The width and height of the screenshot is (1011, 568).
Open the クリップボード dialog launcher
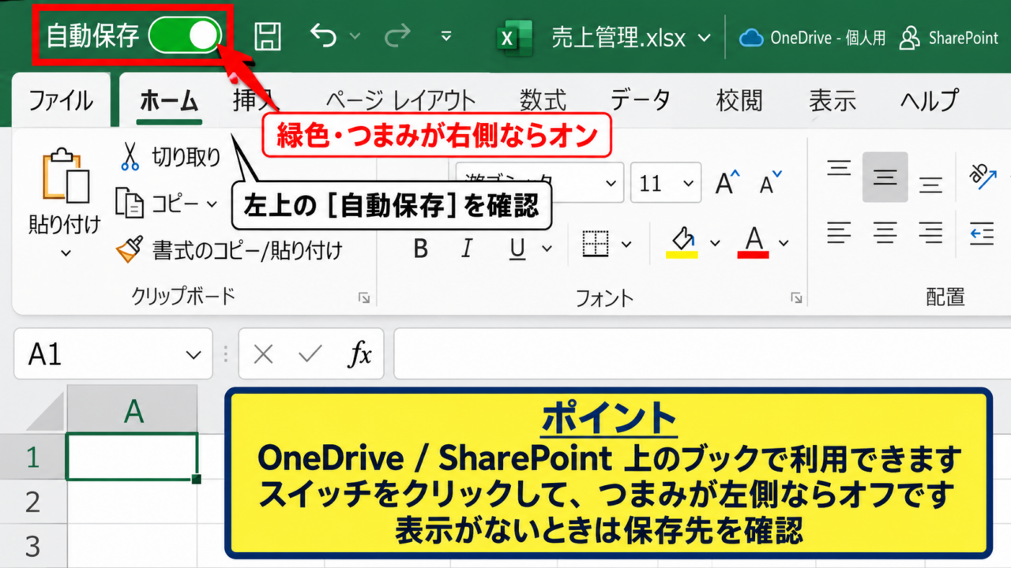pyautogui.click(x=364, y=297)
